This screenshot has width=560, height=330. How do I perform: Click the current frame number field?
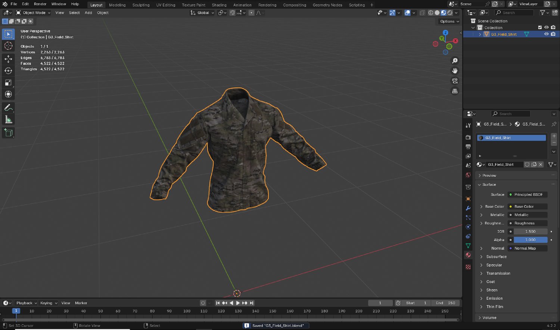coord(380,303)
